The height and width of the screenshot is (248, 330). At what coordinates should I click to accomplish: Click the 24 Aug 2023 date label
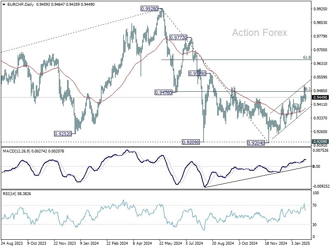click(x=12, y=243)
